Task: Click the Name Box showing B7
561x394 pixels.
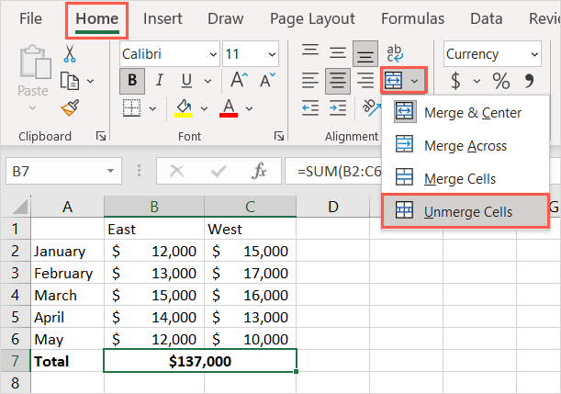Action: coord(55,171)
